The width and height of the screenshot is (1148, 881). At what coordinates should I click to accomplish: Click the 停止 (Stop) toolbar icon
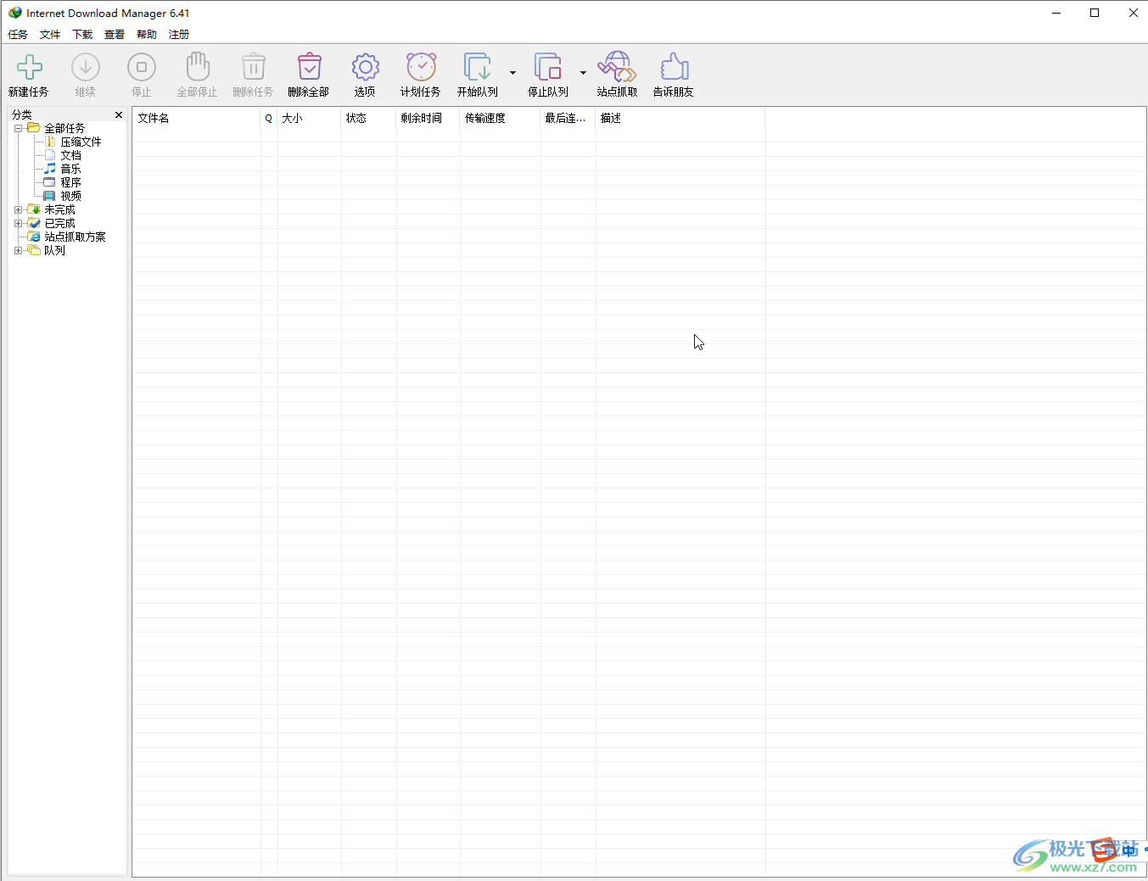pyautogui.click(x=142, y=67)
